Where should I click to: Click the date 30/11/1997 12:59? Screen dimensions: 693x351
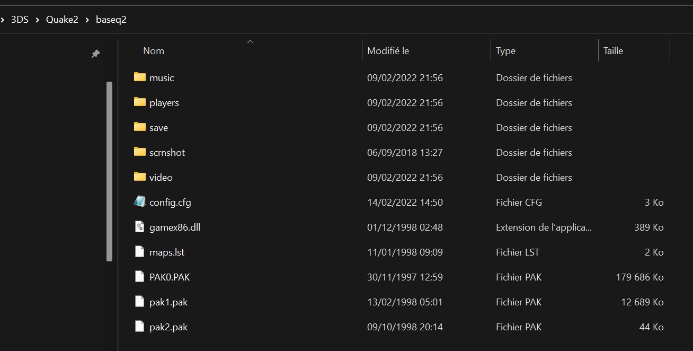[x=405, y=277]
